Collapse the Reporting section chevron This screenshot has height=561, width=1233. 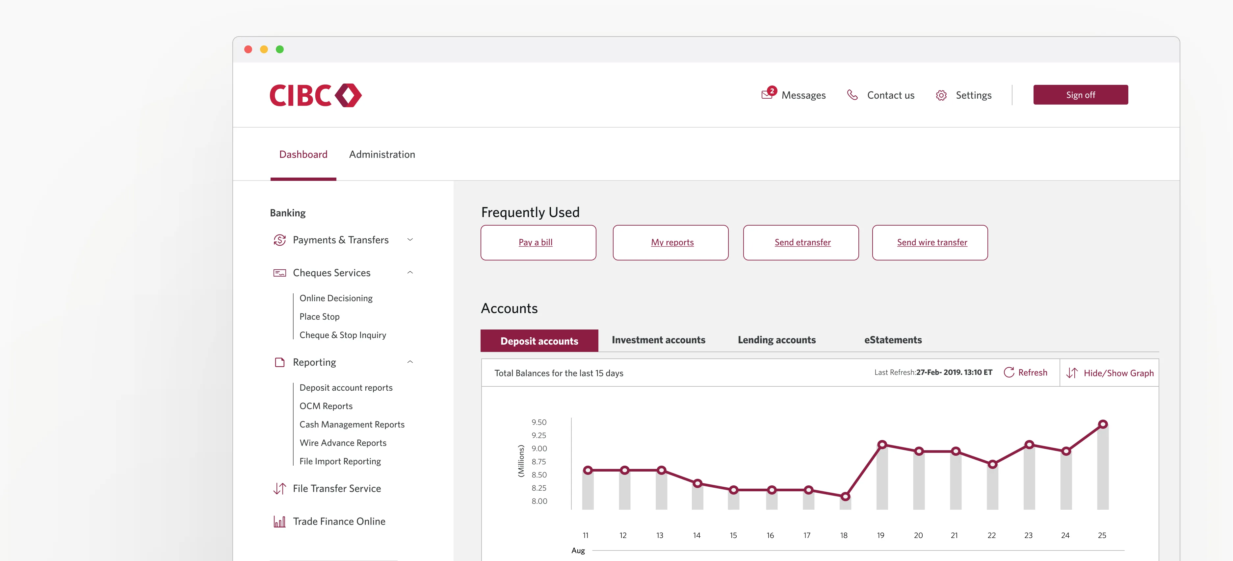410,362
